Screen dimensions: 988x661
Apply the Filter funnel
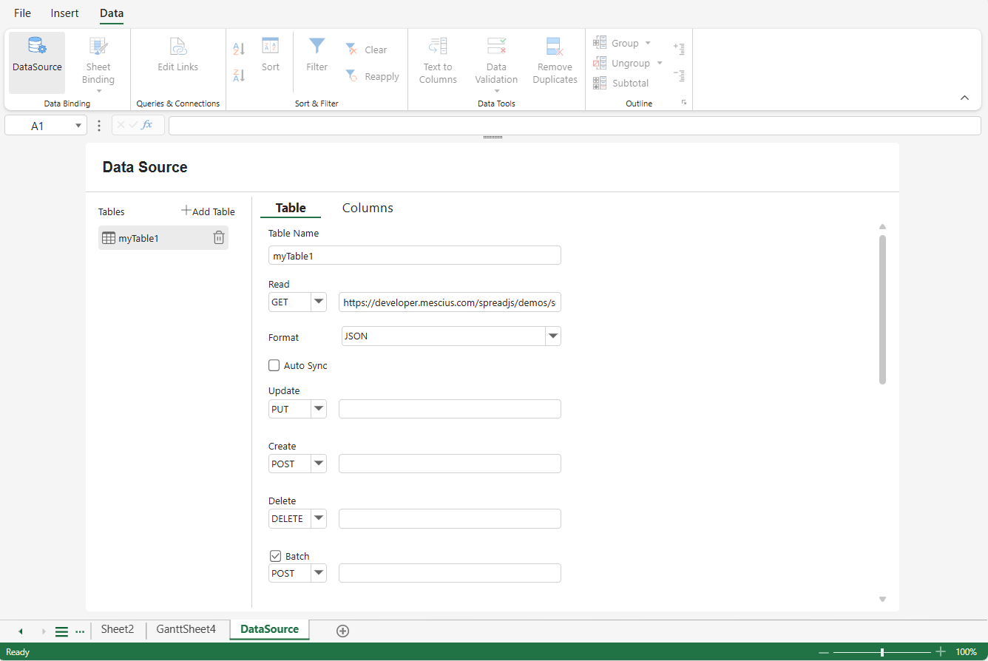click(317, 55)
